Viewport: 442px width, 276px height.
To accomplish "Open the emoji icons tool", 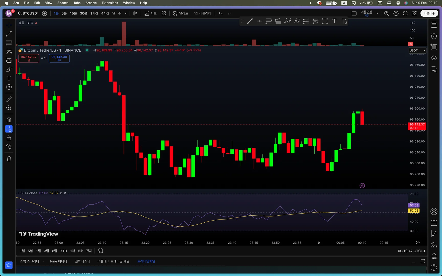I will coord(9,87).
